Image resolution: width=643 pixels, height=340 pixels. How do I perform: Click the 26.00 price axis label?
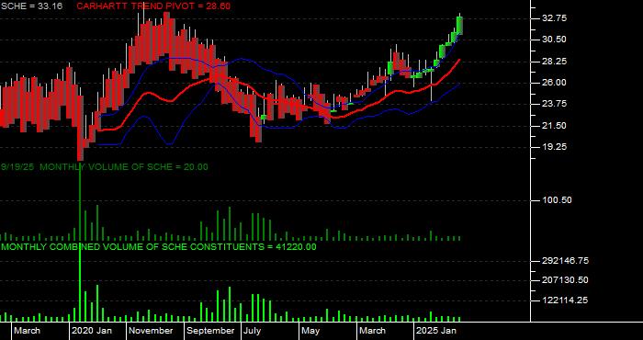[554, 83]
